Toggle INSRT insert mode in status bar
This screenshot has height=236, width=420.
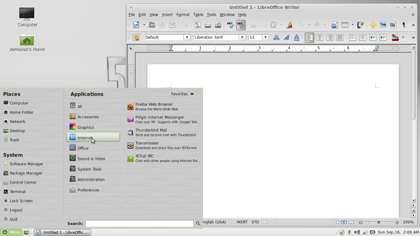tap(242, 222)
